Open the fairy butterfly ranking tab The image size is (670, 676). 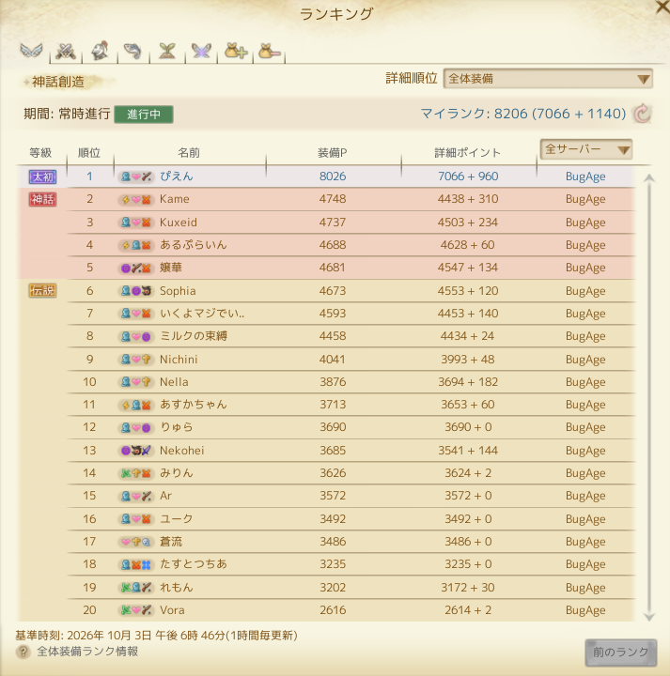point(201,52)
